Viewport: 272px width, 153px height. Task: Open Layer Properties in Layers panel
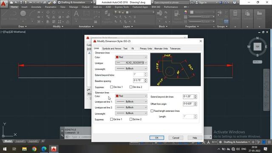pyautogui.click(x=107, y=17)
